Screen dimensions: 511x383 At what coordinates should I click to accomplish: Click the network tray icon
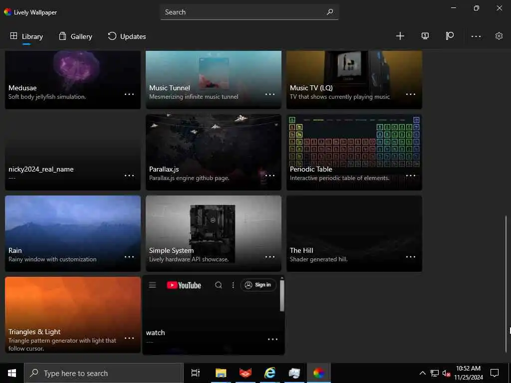(435, 373)
